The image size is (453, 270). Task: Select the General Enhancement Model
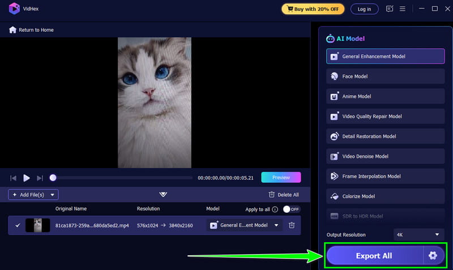click(385, 56)
